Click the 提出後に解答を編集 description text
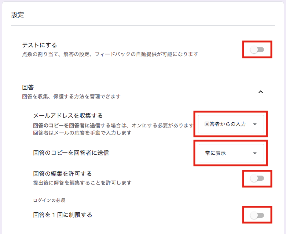Viewport: 286px width, 234px height. click(82, 183)
